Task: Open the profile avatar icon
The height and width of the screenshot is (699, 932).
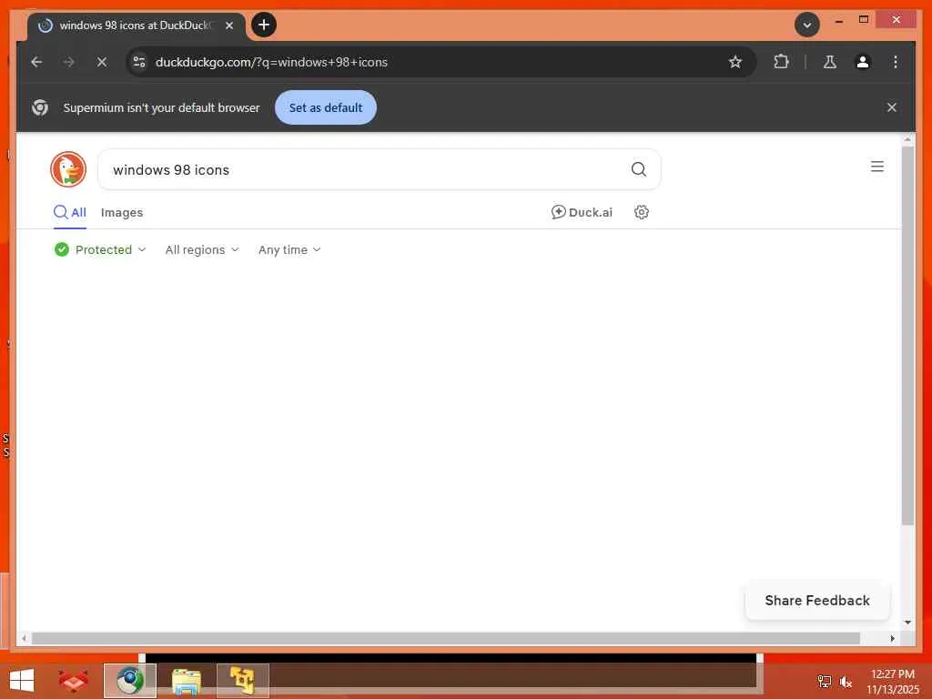Action: pos(863,62)
